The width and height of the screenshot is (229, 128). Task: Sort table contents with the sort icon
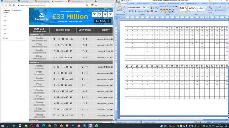tap(170, 12)
